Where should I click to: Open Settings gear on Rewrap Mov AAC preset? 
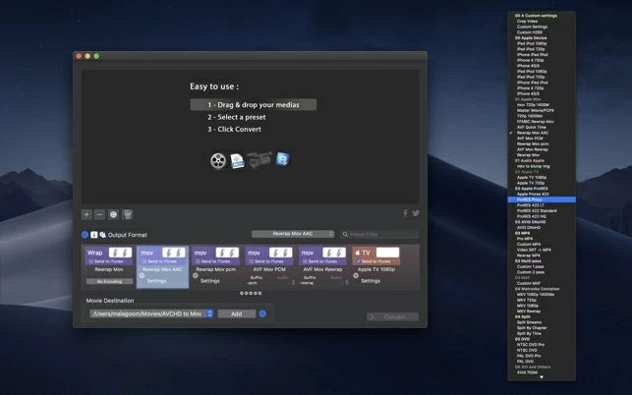coord(142,276)
